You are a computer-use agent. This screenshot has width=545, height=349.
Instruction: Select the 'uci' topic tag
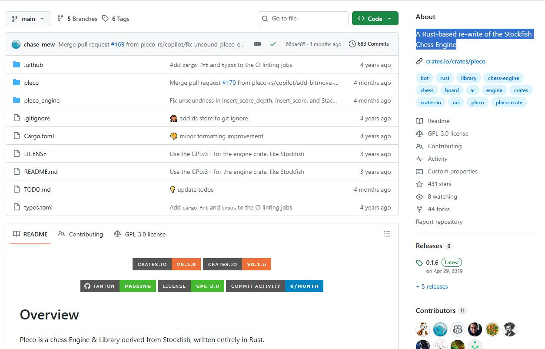click(456, 103)
